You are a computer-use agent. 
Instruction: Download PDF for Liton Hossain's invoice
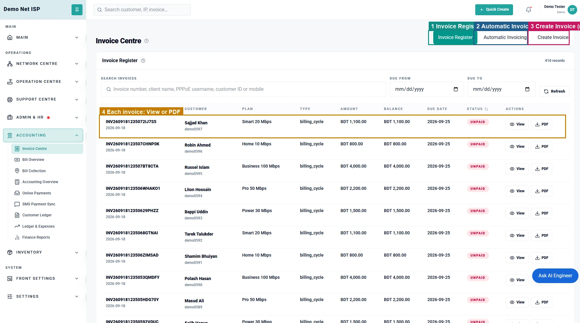point(542,191)
